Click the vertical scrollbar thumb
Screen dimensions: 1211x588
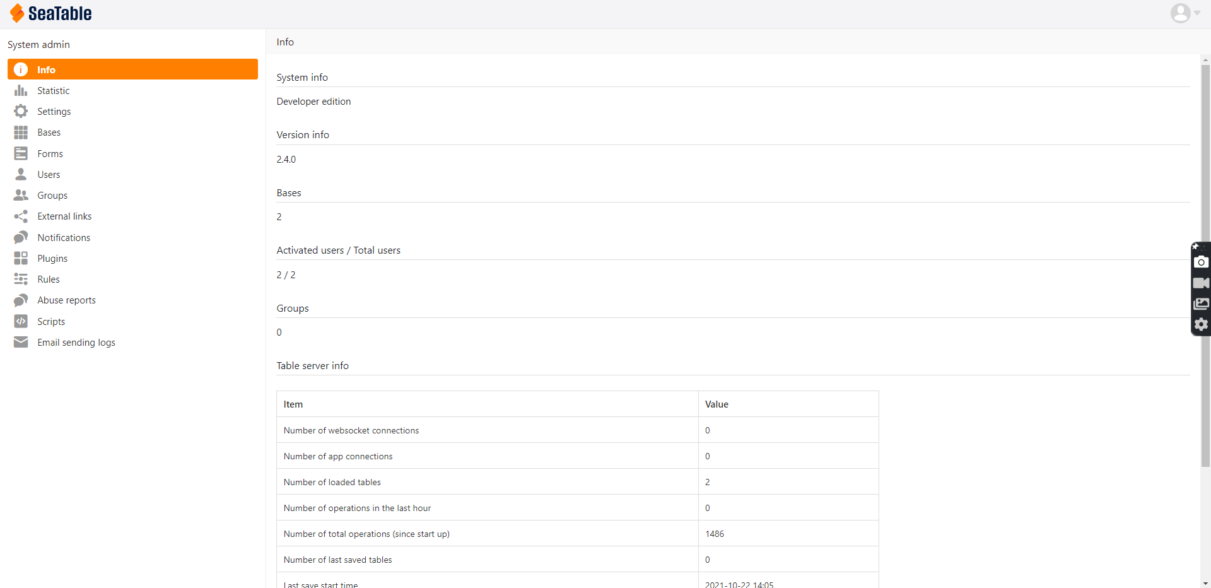click(x=1205, y=265)
